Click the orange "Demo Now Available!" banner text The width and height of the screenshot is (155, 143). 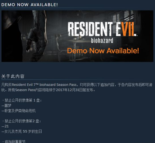[103, 51]
